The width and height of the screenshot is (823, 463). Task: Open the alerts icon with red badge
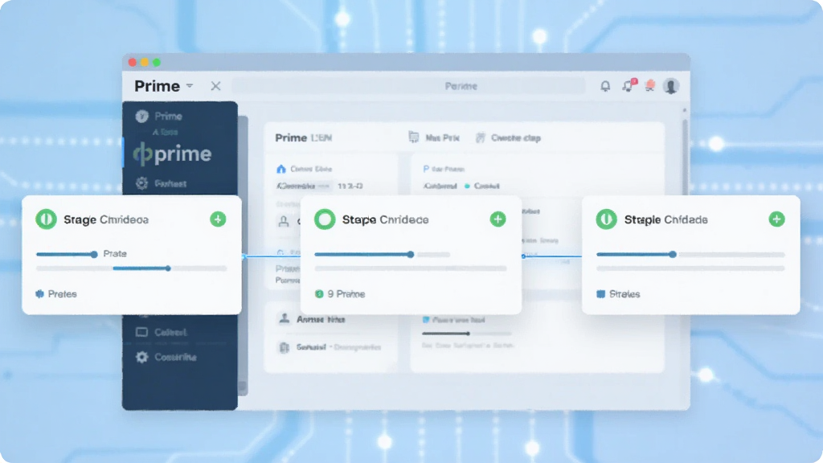click(x=629, y=85)
